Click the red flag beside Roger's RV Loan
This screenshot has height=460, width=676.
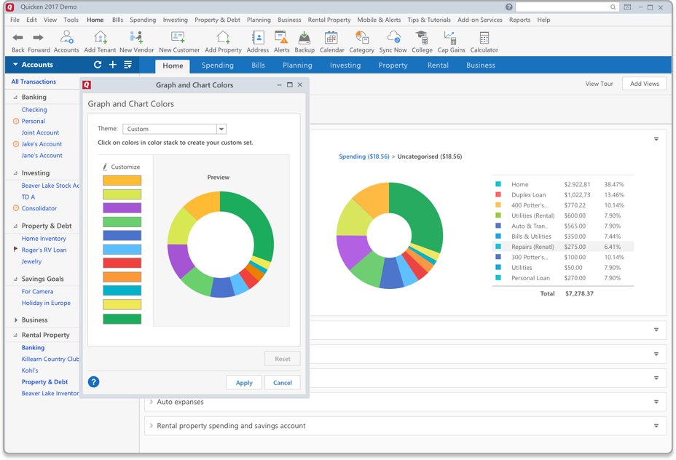coord(15,249)
